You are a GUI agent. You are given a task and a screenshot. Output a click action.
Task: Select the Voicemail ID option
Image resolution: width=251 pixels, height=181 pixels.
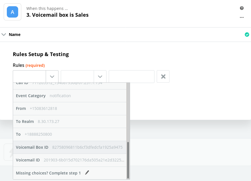pos(70,160)
